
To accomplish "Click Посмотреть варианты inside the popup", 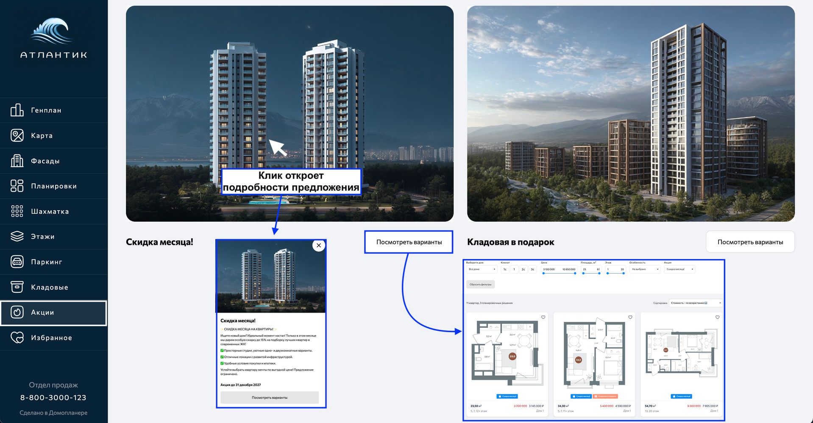I will pyautogui.click(x=270, y=398).
